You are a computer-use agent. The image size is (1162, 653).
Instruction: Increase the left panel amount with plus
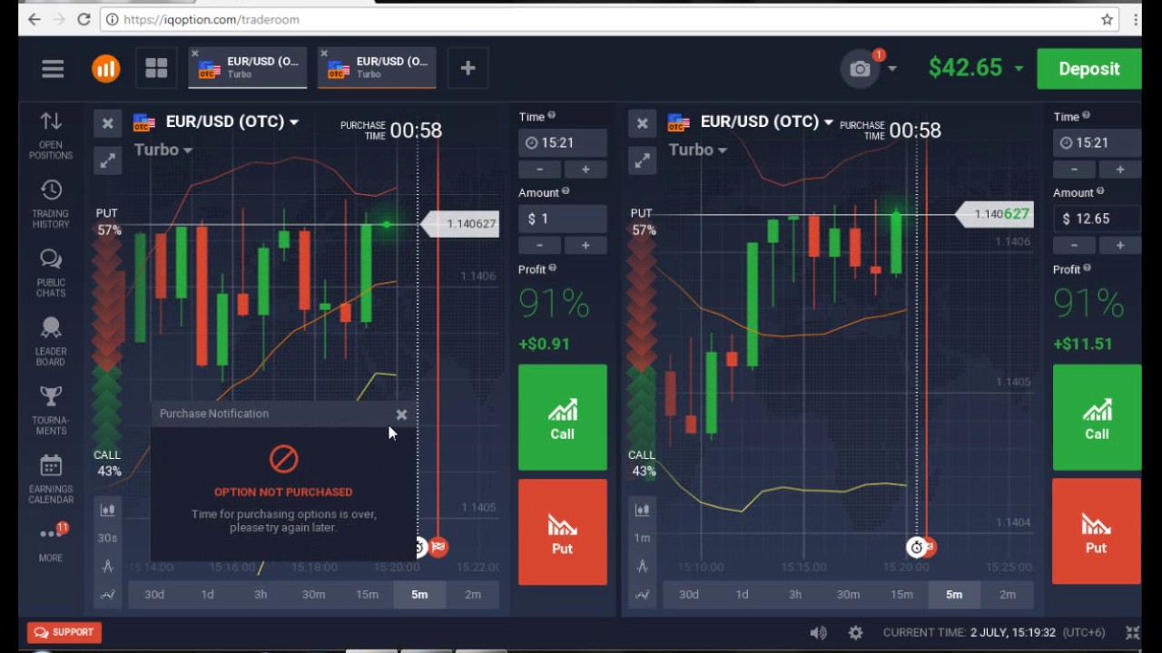(x=586, y=246)
